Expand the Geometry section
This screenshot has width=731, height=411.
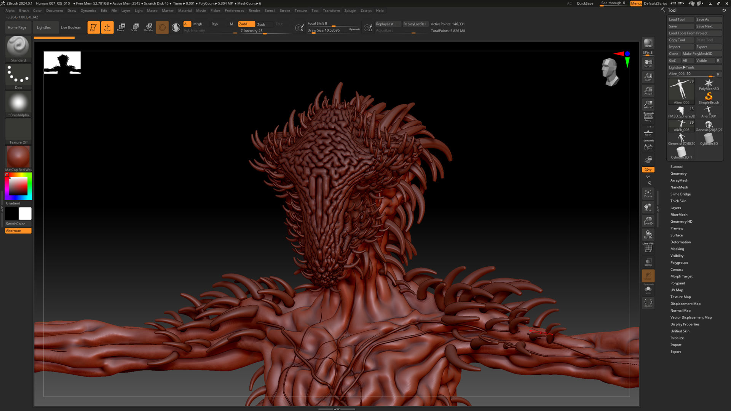pyautogui.click(x=678, y=174)
